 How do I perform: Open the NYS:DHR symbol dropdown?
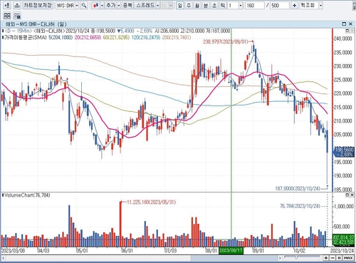click(77, 6)
